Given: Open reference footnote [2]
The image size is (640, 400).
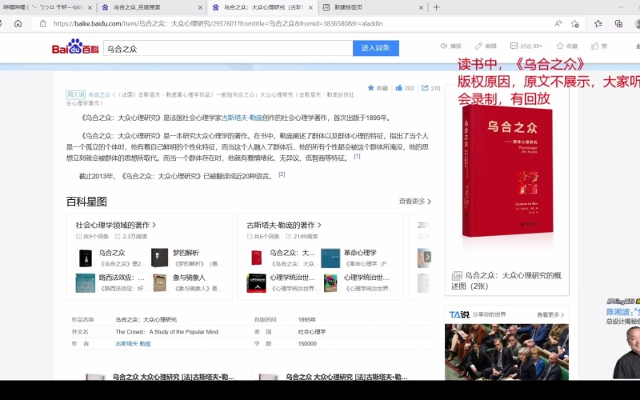Looking at the screenshot, I should pyautogui.click(x=282, y=174).
